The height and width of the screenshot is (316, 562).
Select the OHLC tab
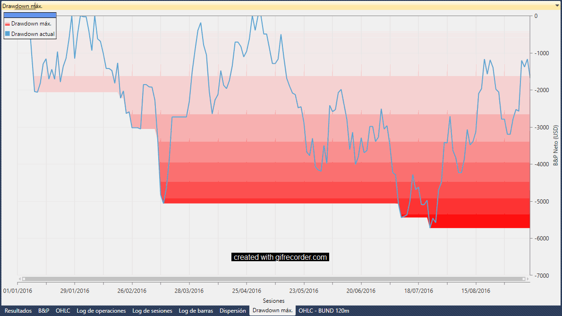point(63,311)
